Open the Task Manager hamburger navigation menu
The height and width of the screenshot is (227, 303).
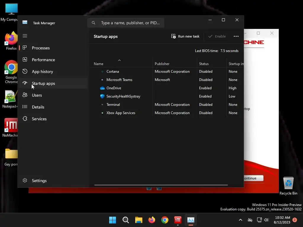25,36
